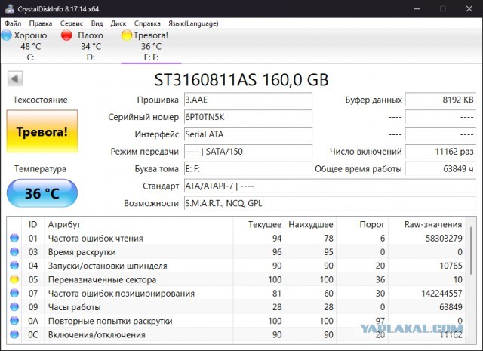Click status dot of attribute 09 row
Screen dimensions: 483x351
(14, 307)
